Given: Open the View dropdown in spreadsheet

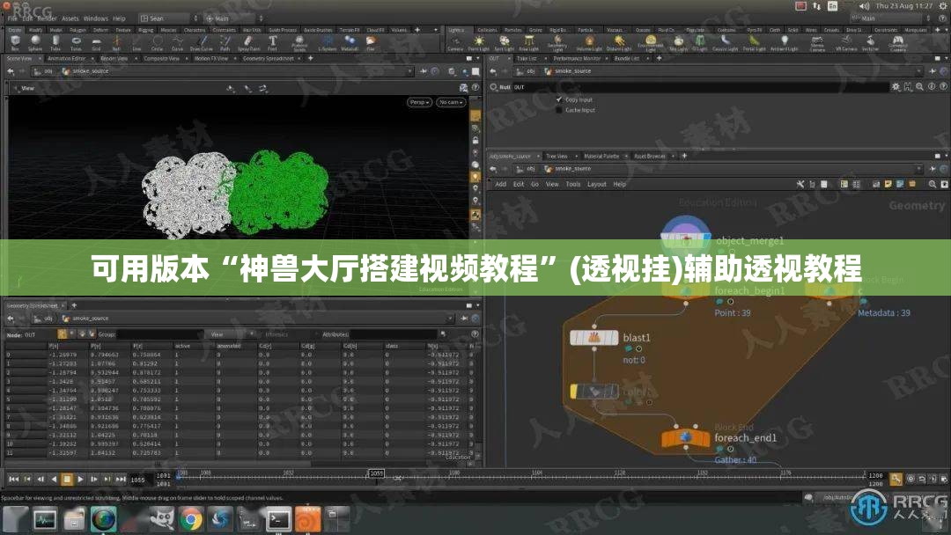Looking at the screenshot, I should 231,334.
